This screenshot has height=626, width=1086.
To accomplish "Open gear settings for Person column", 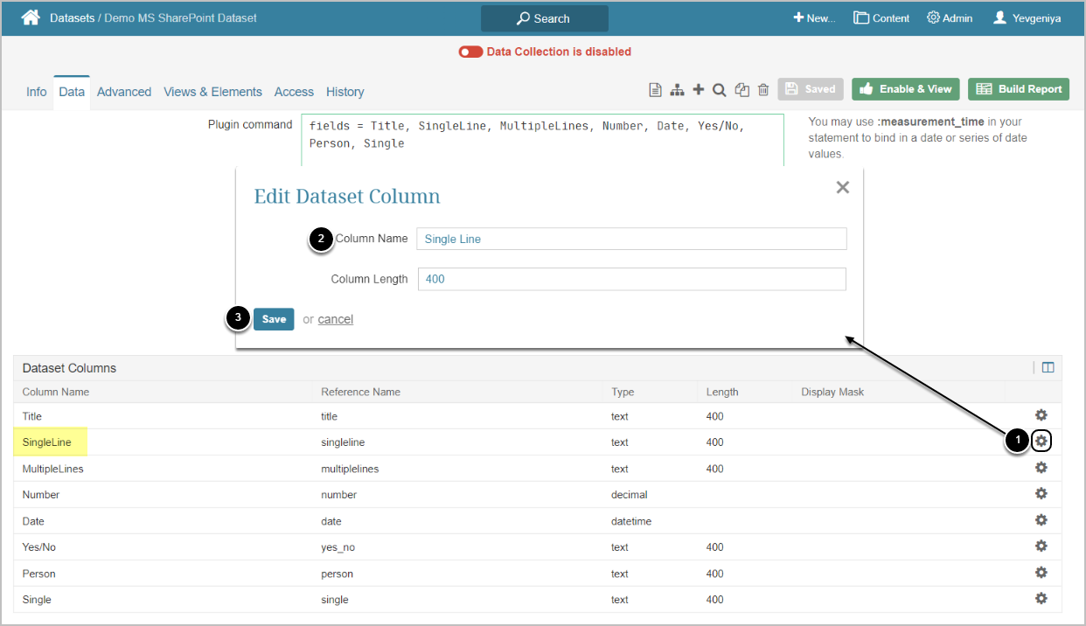I will pos(1041,573).
